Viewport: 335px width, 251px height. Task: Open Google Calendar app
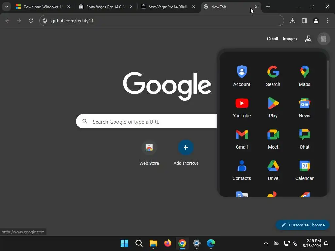pos(305,170)
